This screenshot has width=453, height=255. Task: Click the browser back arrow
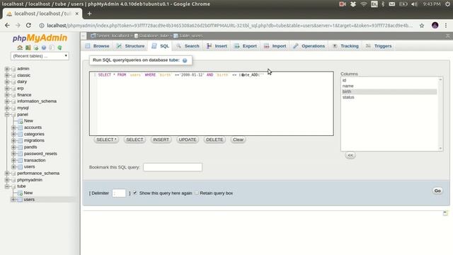click(x=7, y=25)
